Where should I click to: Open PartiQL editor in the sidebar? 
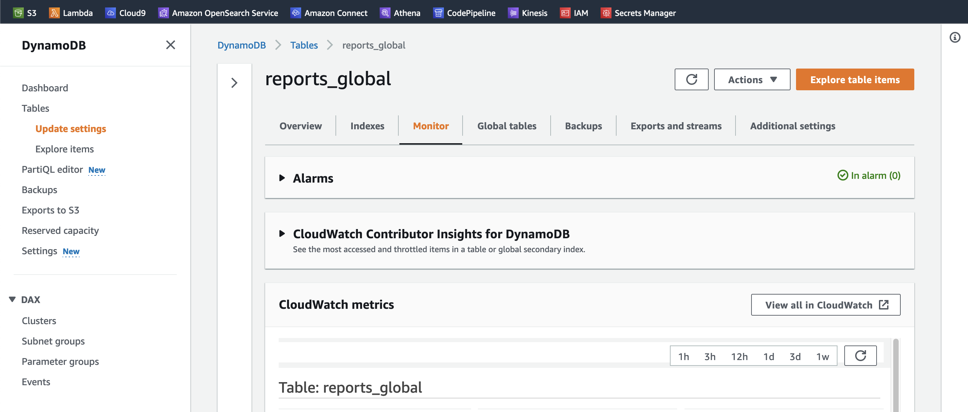point(52,169)
